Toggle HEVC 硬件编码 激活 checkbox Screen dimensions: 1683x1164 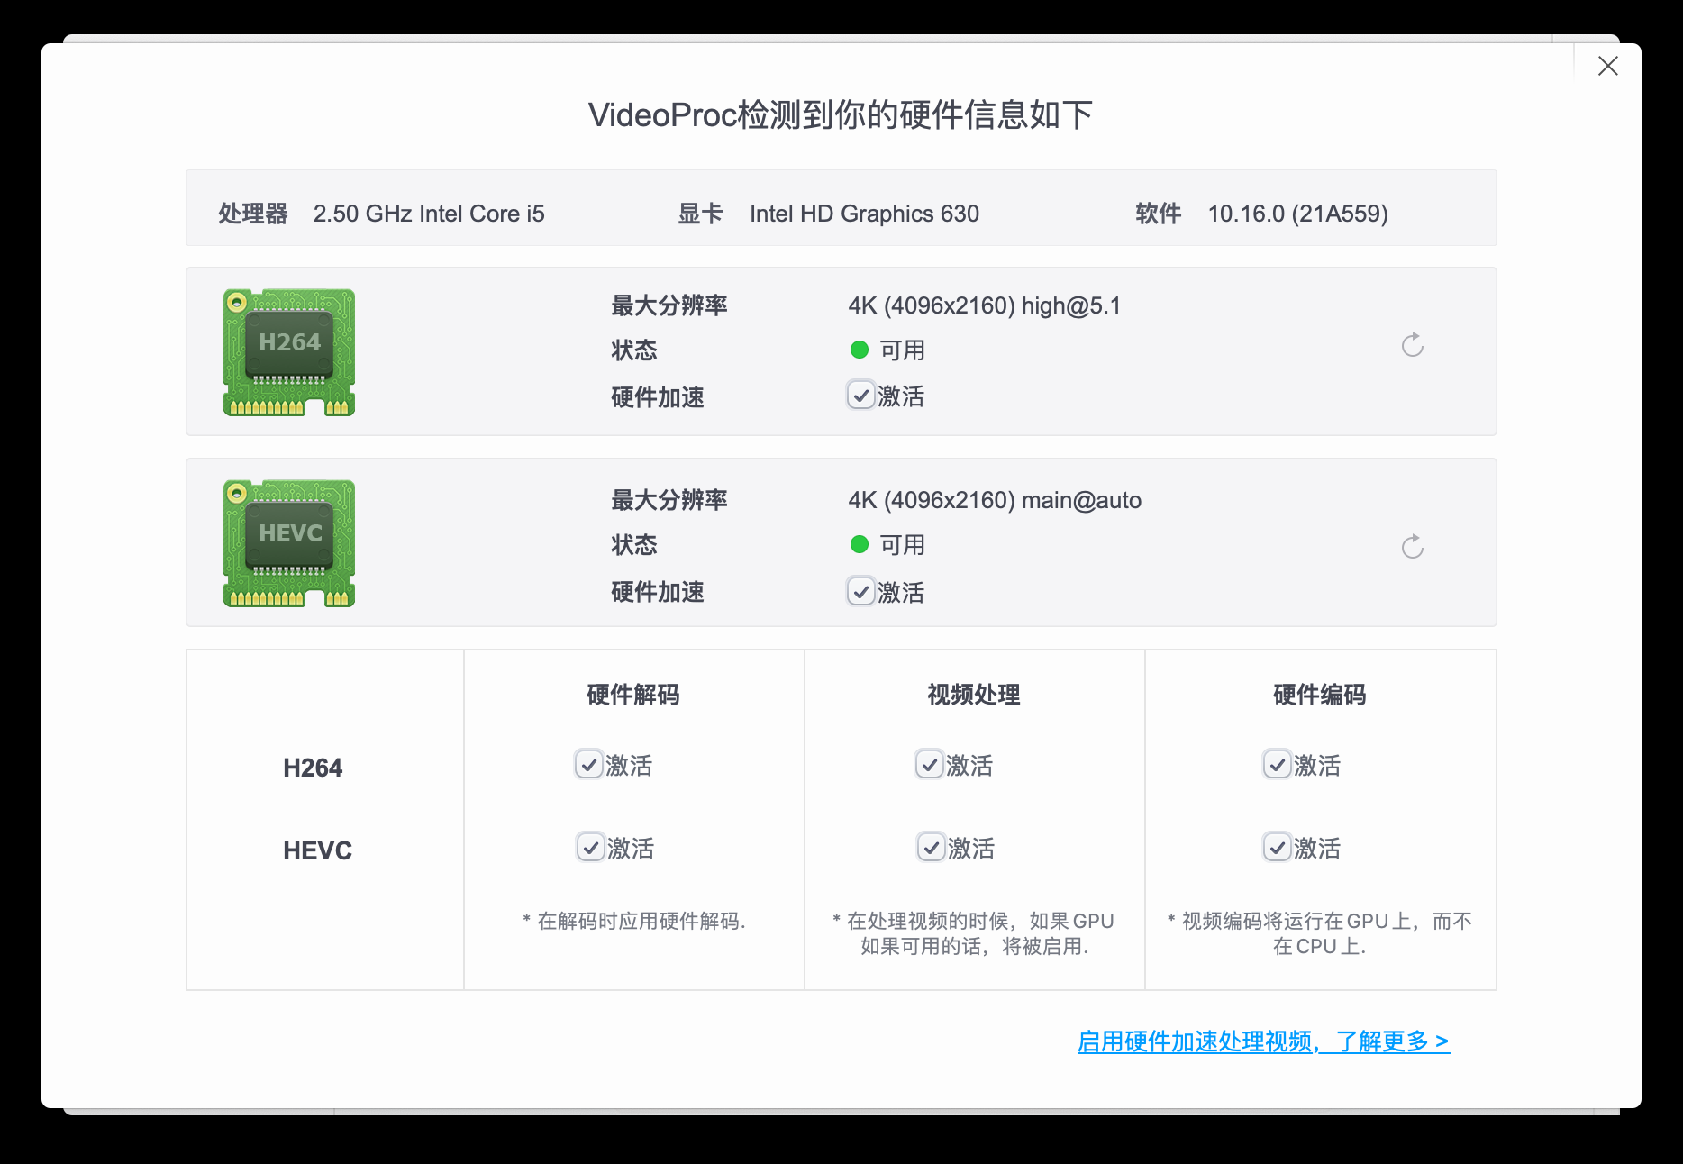pos(1277,848)
